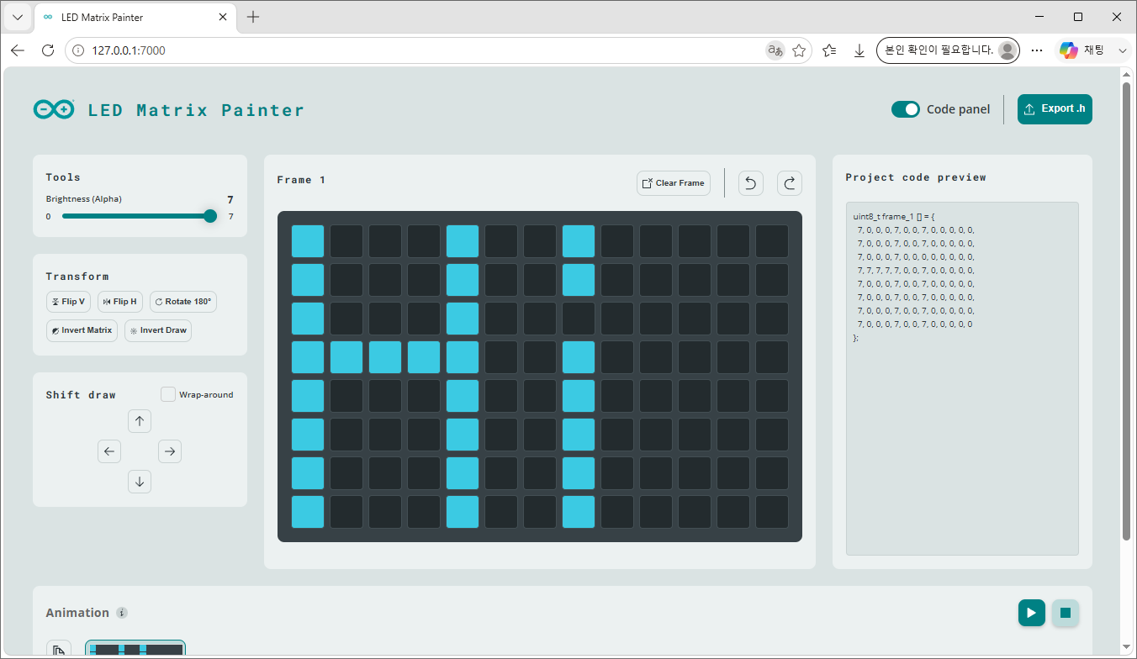Click the bottom-right unlit LED cell
This screenshot has height=659, width=1137.
(772, 512)
